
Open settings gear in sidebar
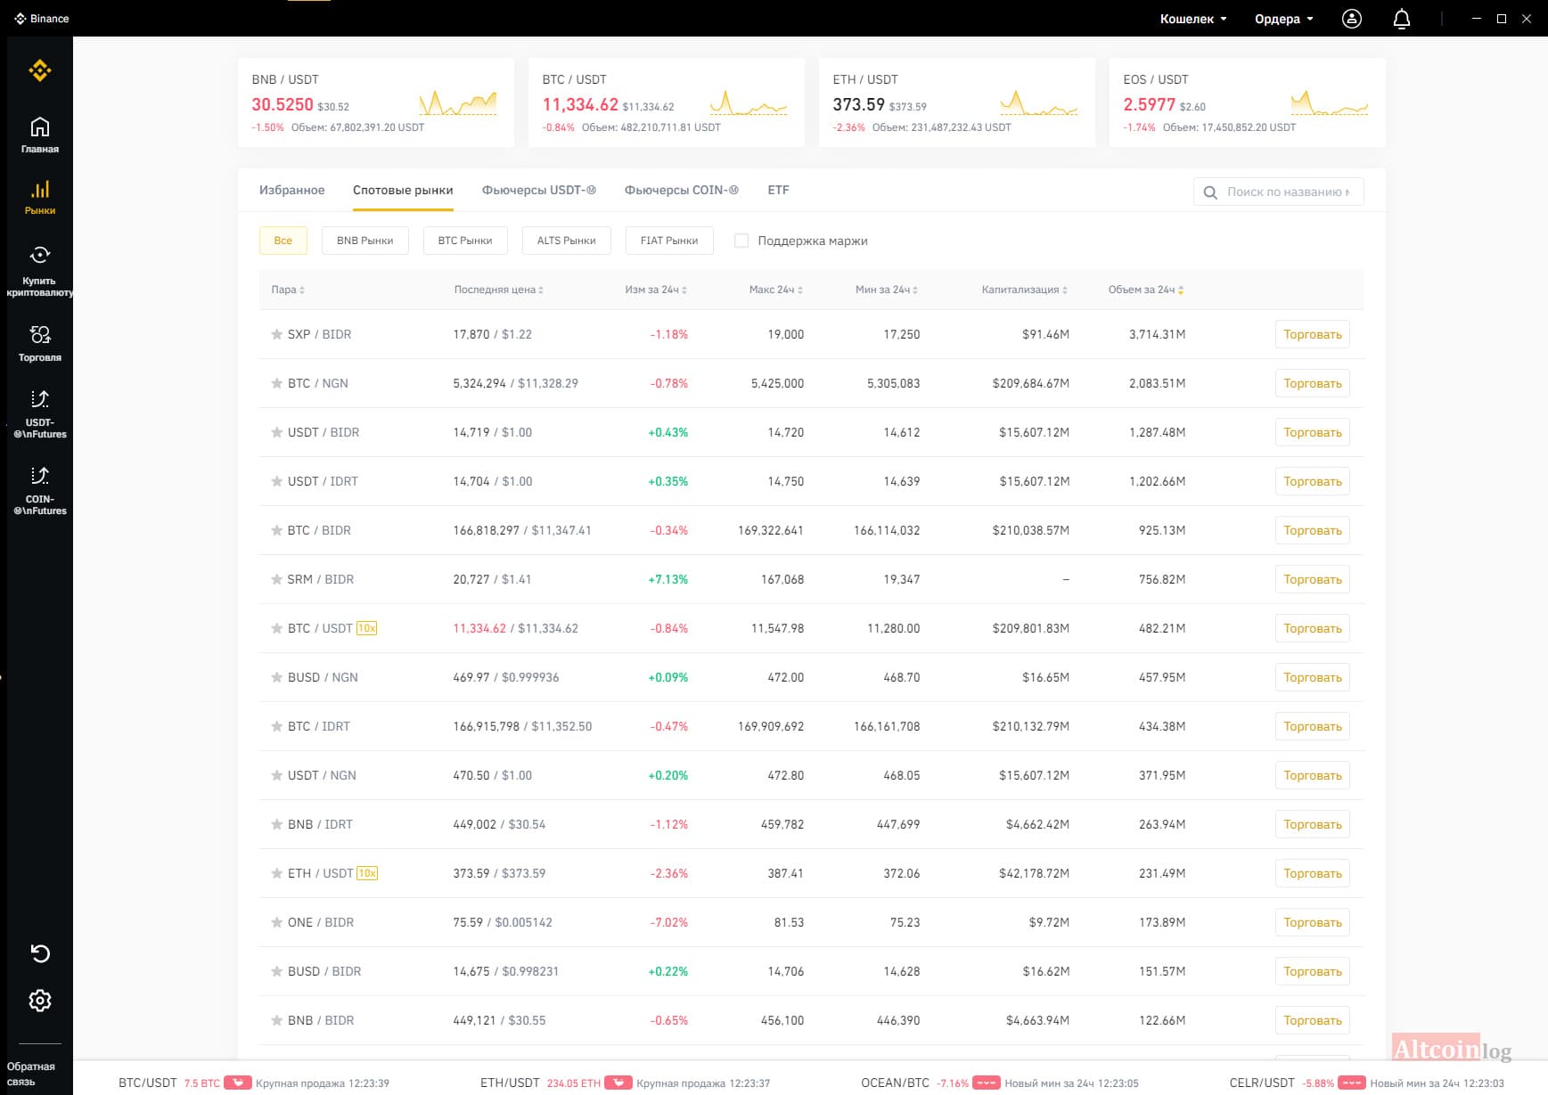coord(40,1001)
